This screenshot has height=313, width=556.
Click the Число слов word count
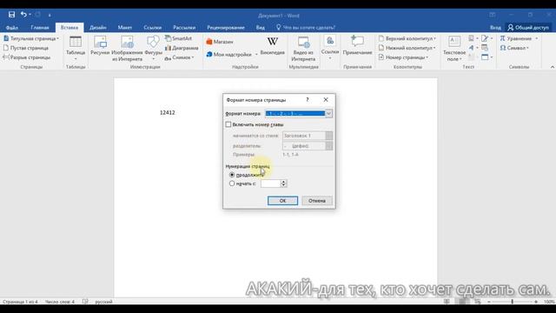(60, 302)
